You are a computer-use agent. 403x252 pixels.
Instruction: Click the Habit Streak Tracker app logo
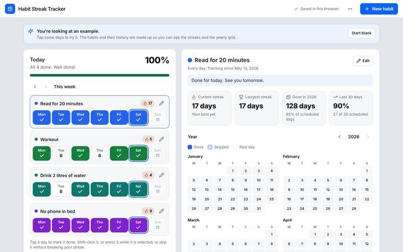10,8
